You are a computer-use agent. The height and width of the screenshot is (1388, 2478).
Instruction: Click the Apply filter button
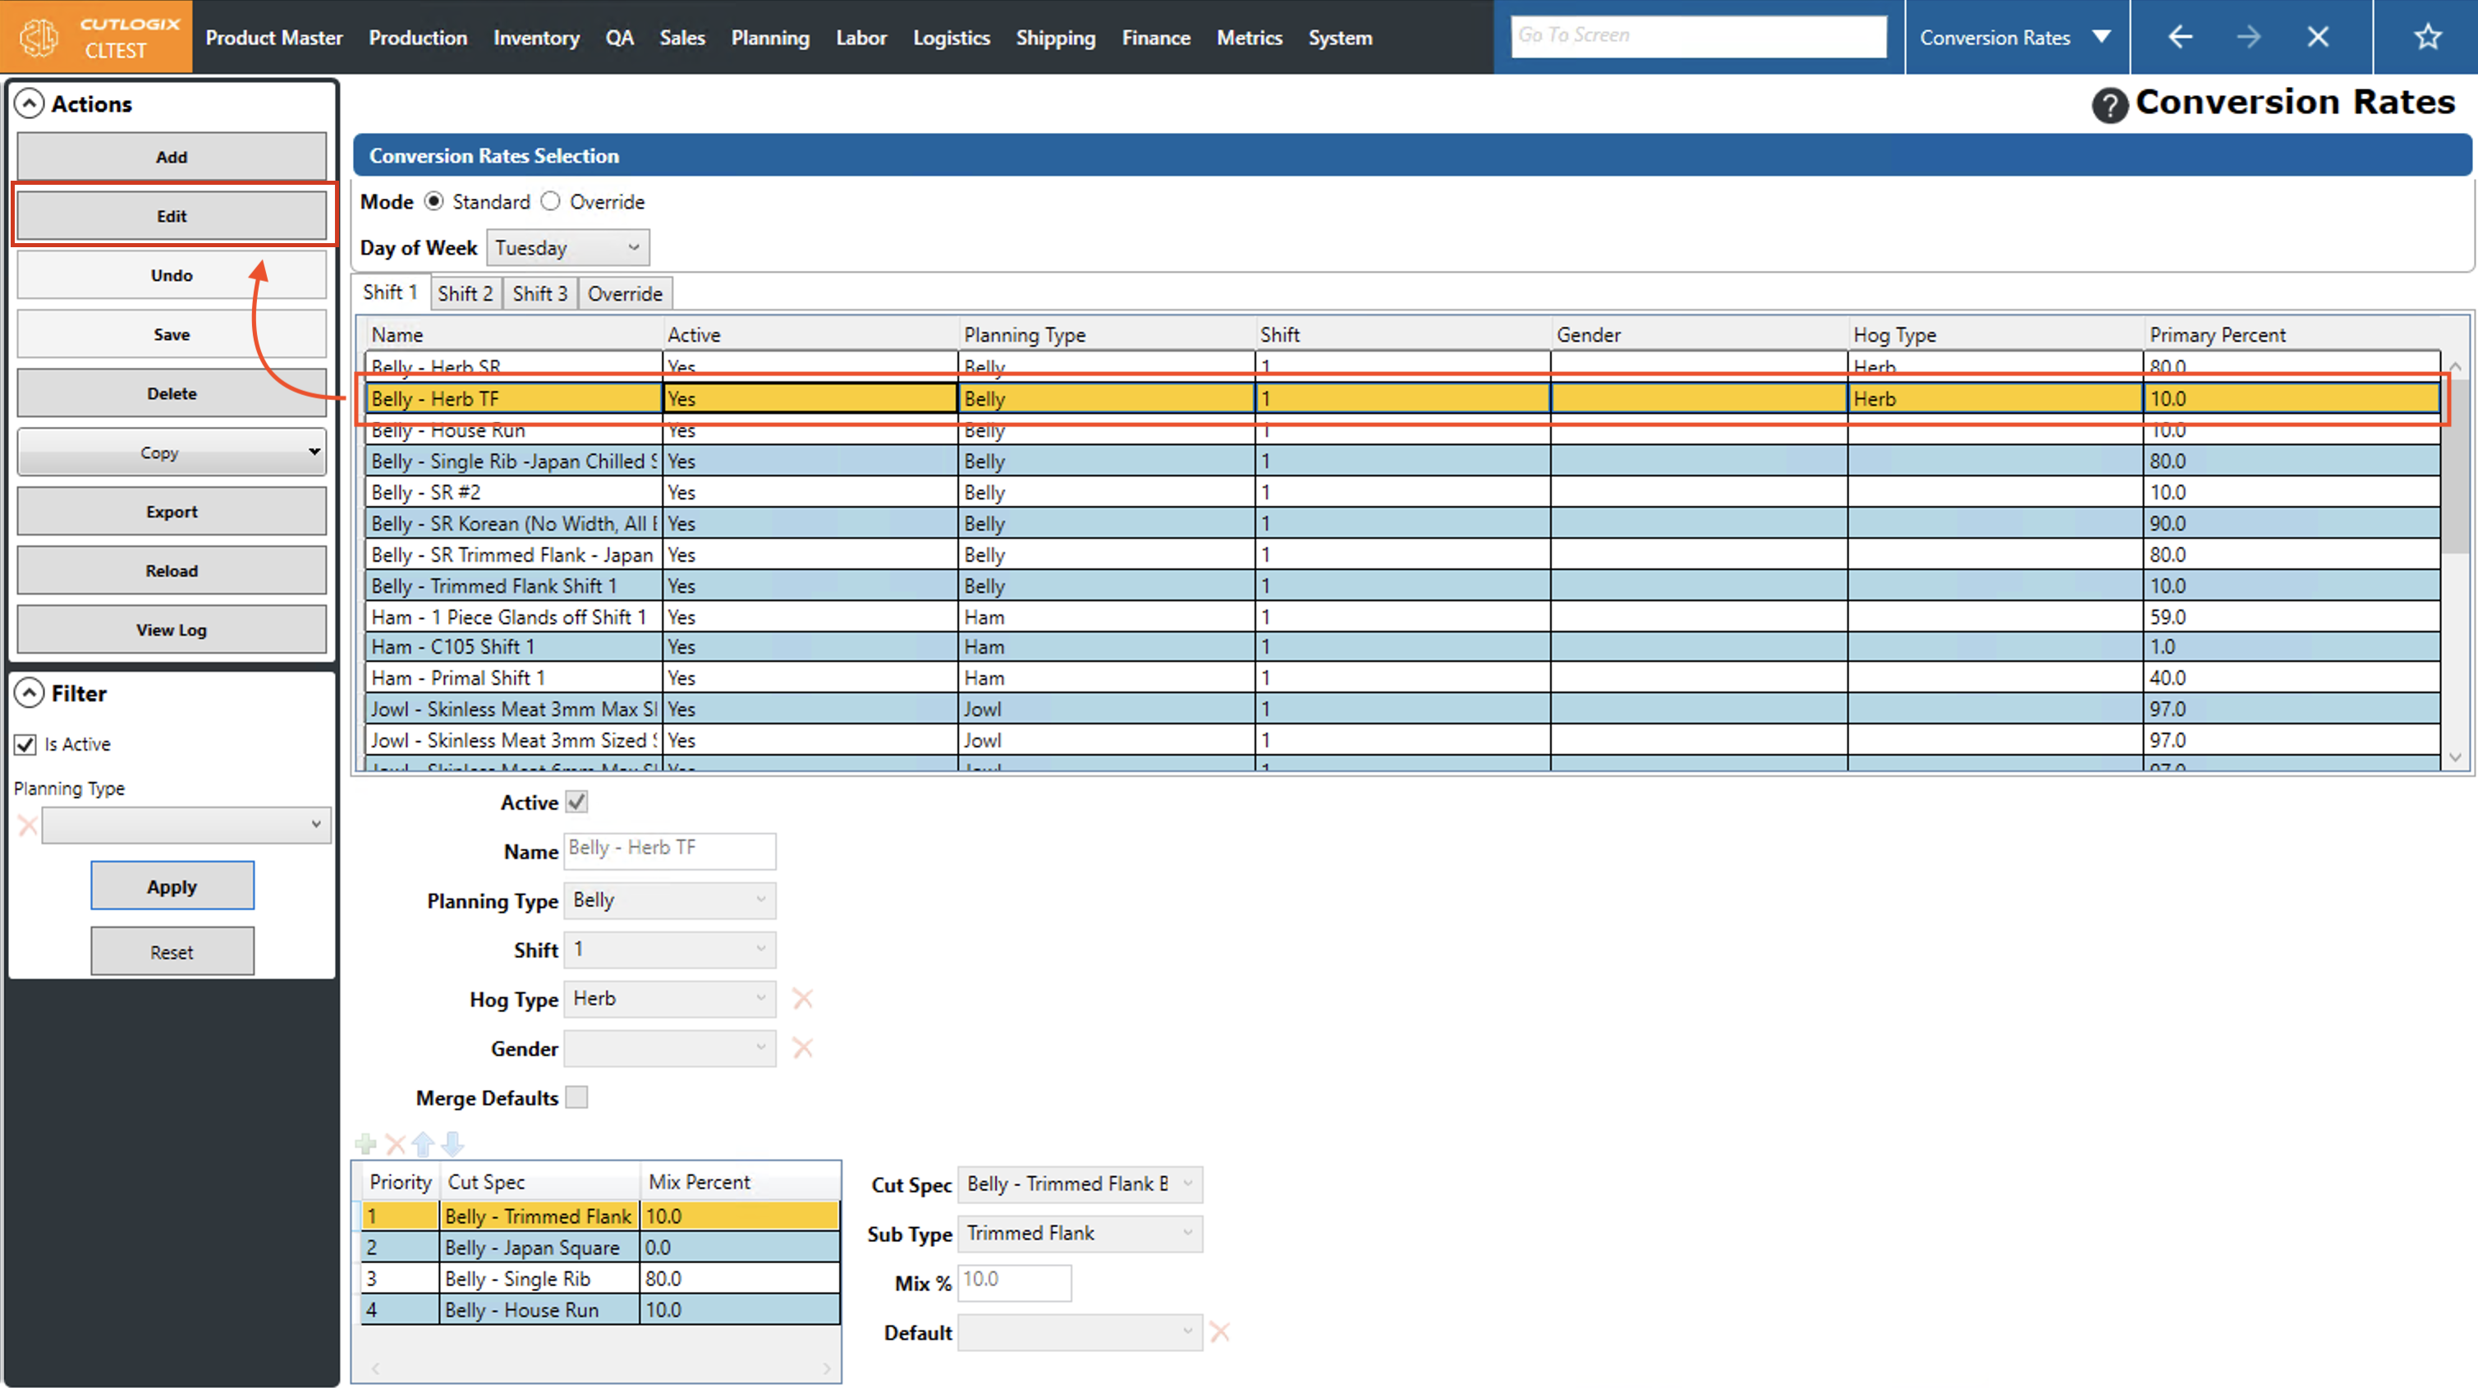[x=172, y=885]
